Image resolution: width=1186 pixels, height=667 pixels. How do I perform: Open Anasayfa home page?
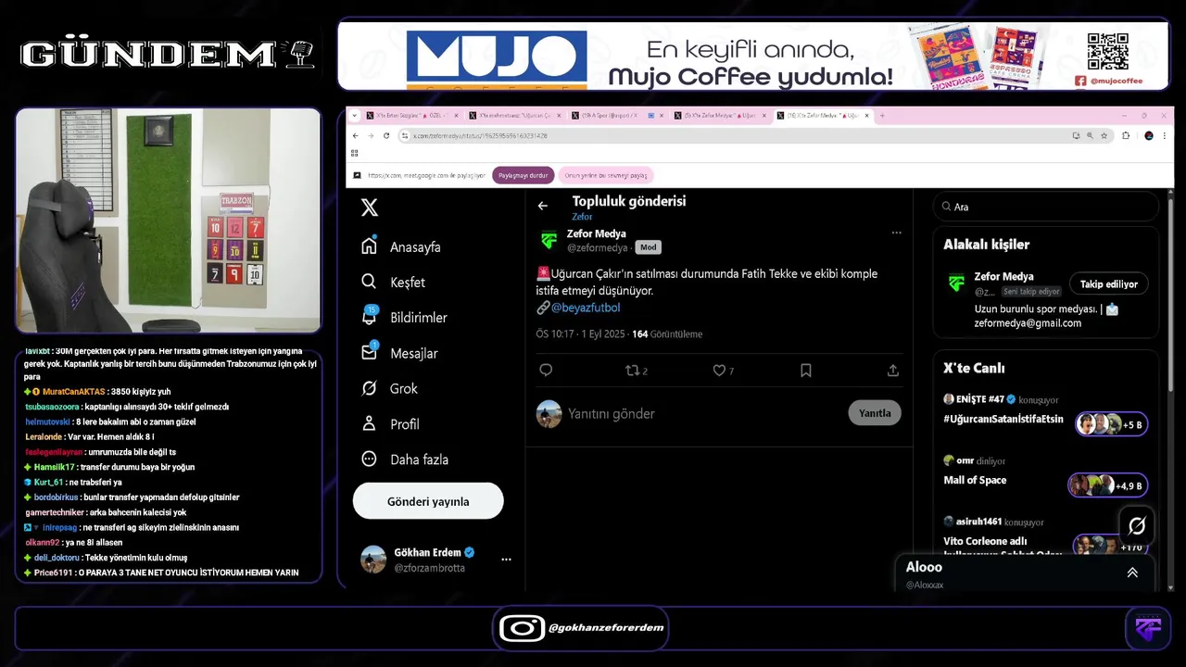(x=401, y=246)
